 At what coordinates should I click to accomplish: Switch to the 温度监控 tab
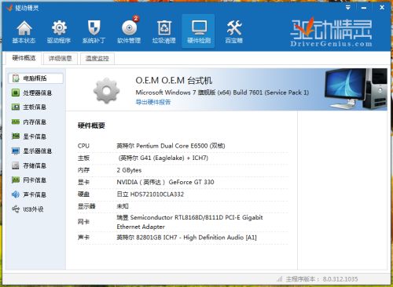click(97, 59)
